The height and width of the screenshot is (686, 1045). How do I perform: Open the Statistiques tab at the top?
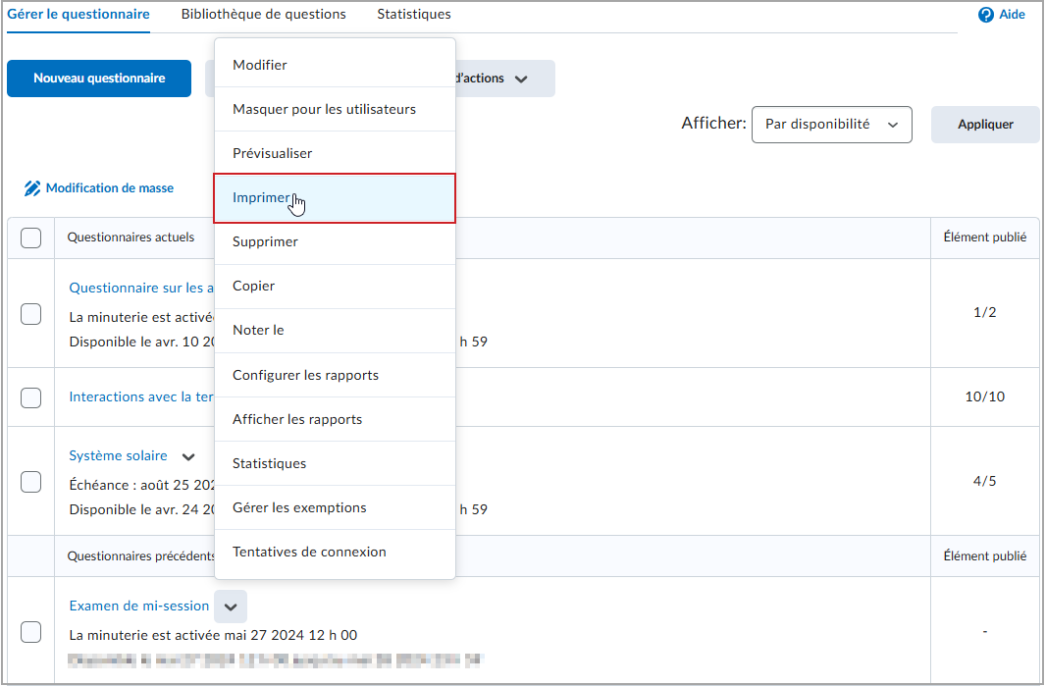pyautogui.click(x=414, y=14)
